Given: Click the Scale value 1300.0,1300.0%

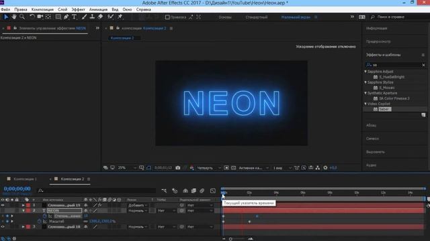Looking at the screenshot, I should 102,222.
